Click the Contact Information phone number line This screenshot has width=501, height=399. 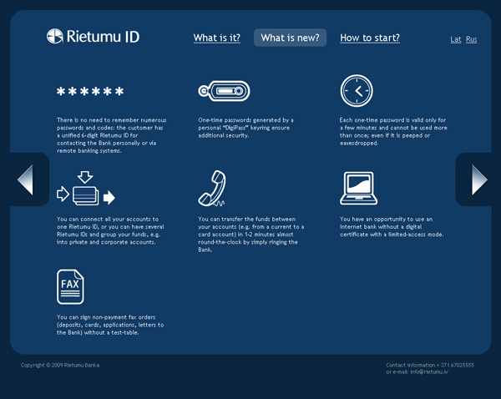point(430,365)
